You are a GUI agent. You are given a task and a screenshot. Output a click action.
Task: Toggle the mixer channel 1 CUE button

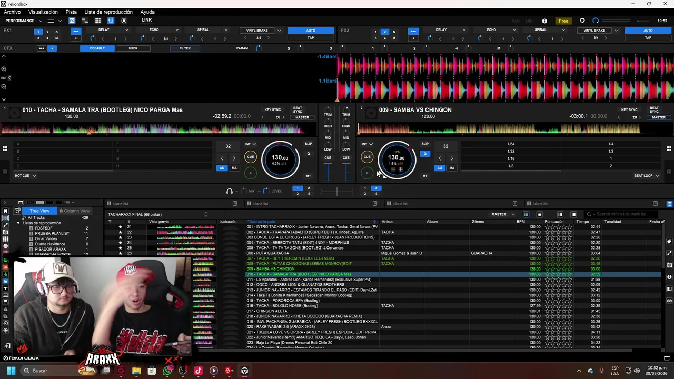pyautogui.click(x=328, y=158)
